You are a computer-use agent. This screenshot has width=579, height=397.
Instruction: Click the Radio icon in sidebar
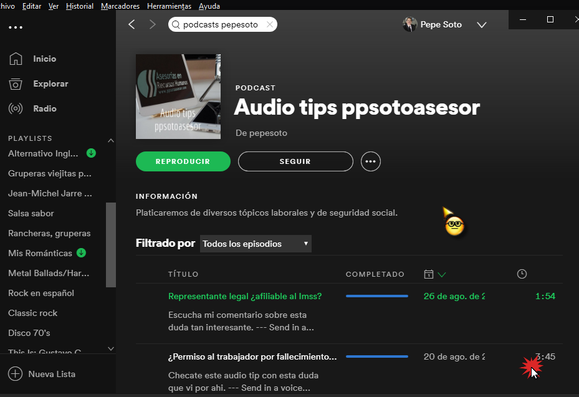click(16, 108)
